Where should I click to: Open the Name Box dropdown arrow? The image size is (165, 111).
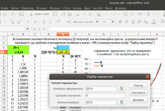(x=28, y=29)
